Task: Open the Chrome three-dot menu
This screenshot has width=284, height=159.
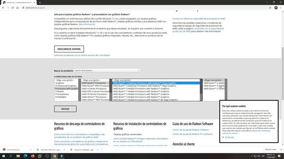Action: click(x=281, y=8)
